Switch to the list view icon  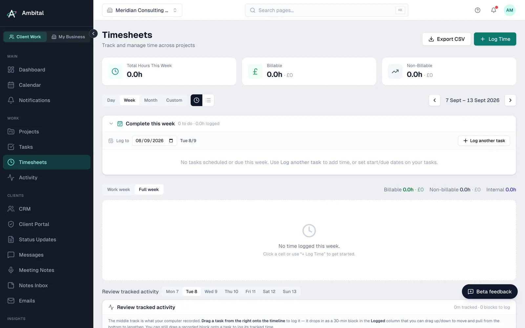pyautogui.click(x=208, y=100)
